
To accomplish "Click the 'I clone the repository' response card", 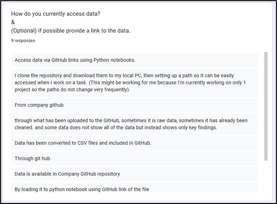I will pyautogui.click(x=135, y=82).
